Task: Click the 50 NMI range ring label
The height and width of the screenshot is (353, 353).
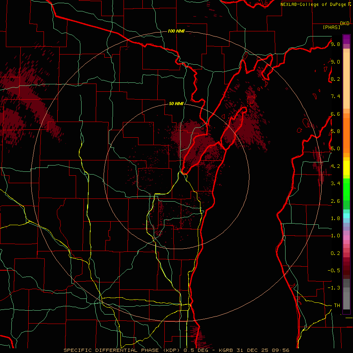Action: [x=176, y=104]
